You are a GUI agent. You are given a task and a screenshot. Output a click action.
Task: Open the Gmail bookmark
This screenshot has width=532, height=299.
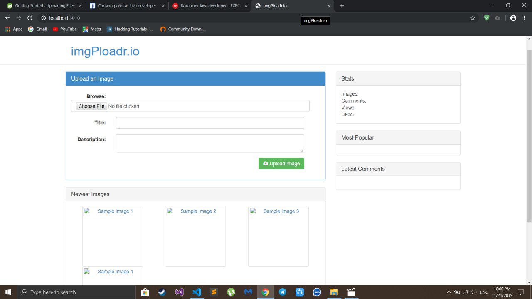pyautogui.click(x=37, y=29)
